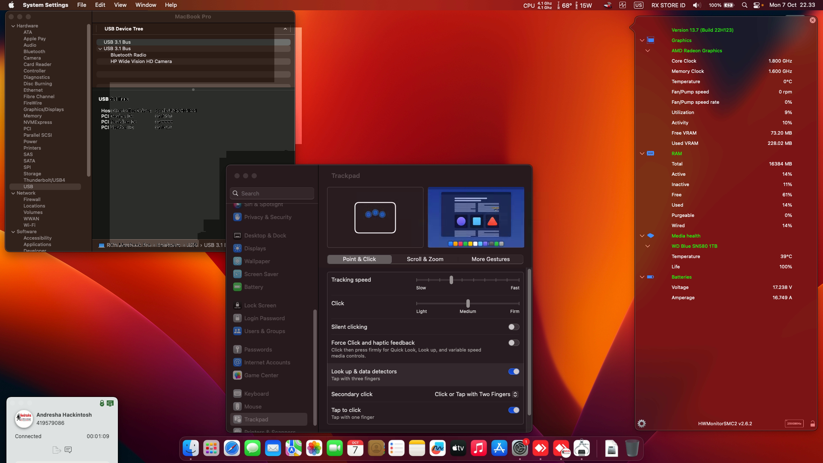The image size is (823, 463).
Task: Open Control Center in menu bar
Action: pos(757,5)
